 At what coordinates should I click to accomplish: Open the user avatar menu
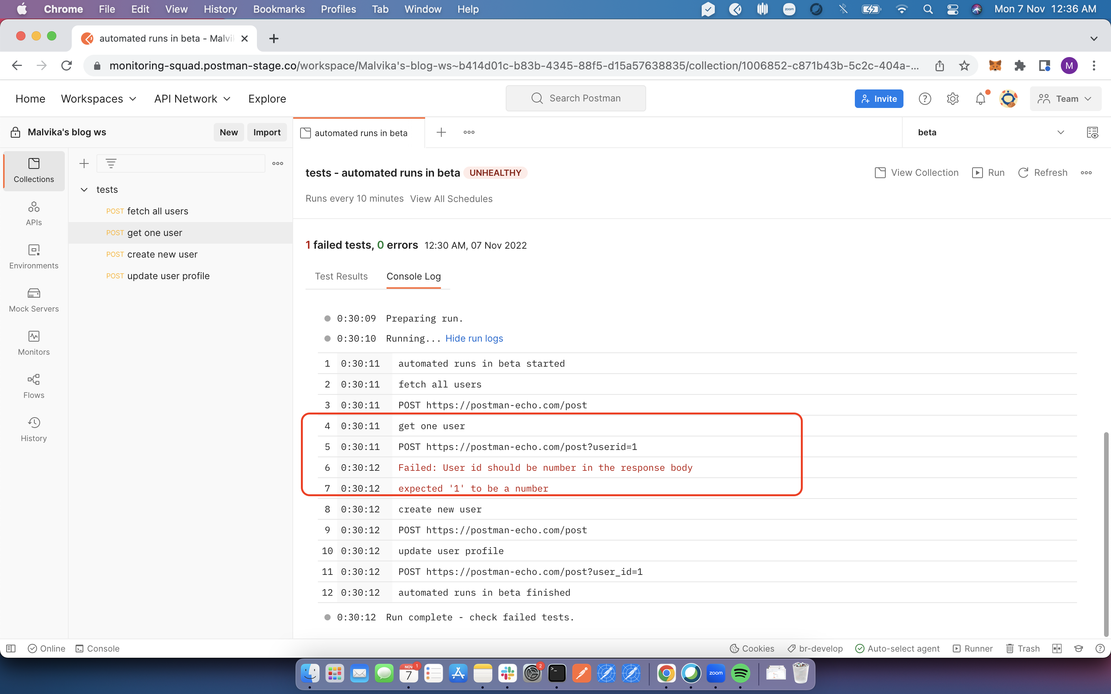click(1008, 99)
